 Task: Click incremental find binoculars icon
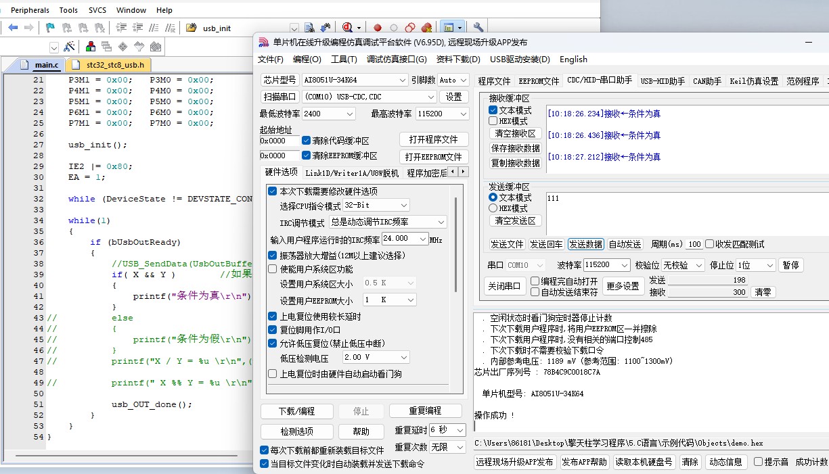326,28
